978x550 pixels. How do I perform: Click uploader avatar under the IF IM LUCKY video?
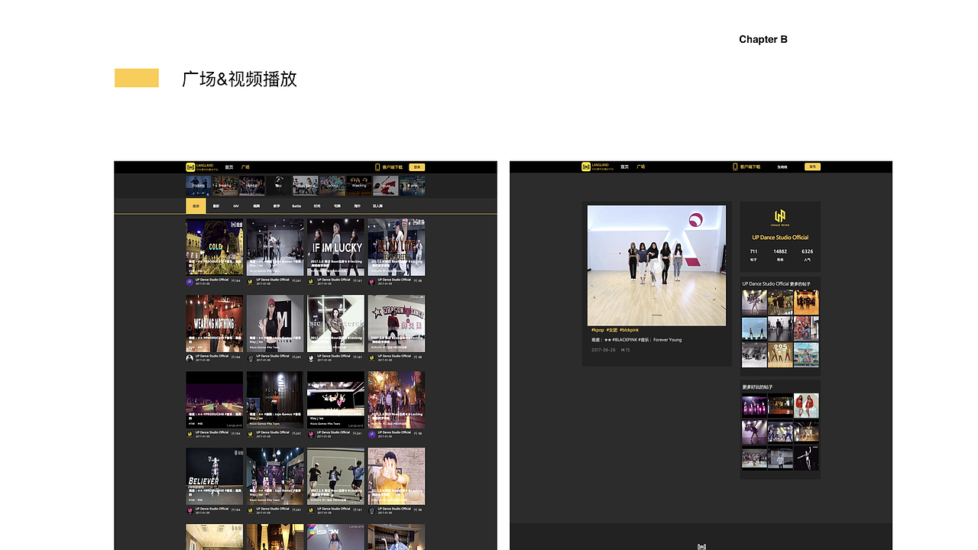point(311,281)
